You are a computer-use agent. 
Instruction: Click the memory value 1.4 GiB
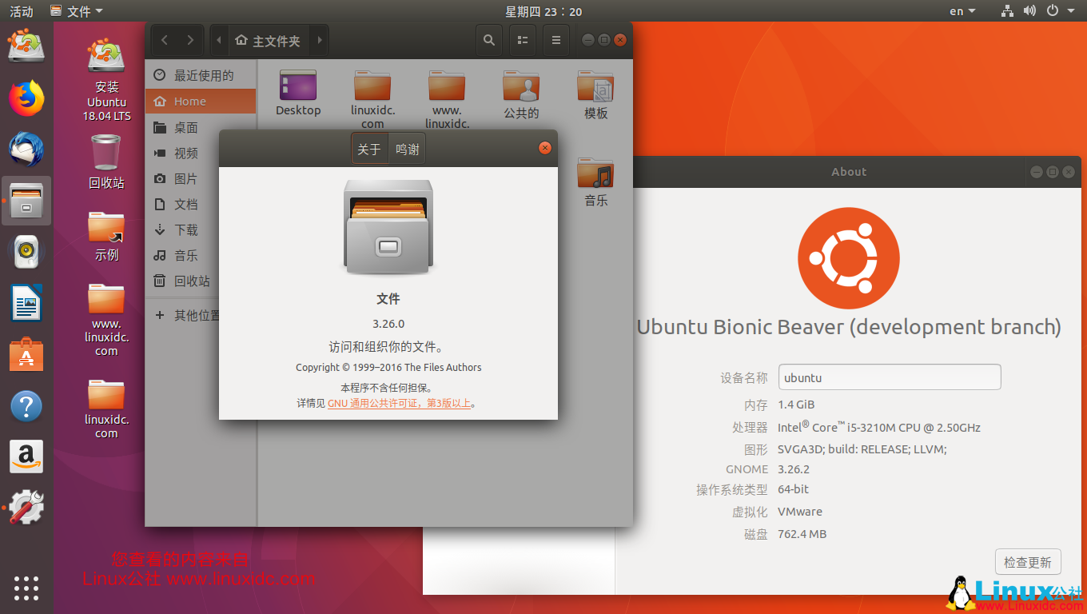(x=796, y=405)
